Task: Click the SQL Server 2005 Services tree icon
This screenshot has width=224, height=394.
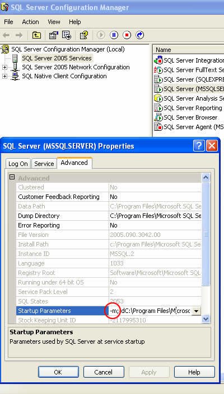Action: tap(15, 58)
